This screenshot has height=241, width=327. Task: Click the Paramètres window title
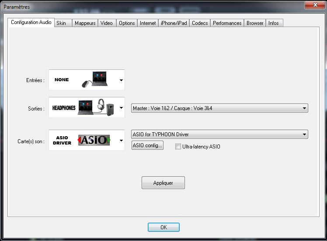click(x=17, y=7)
